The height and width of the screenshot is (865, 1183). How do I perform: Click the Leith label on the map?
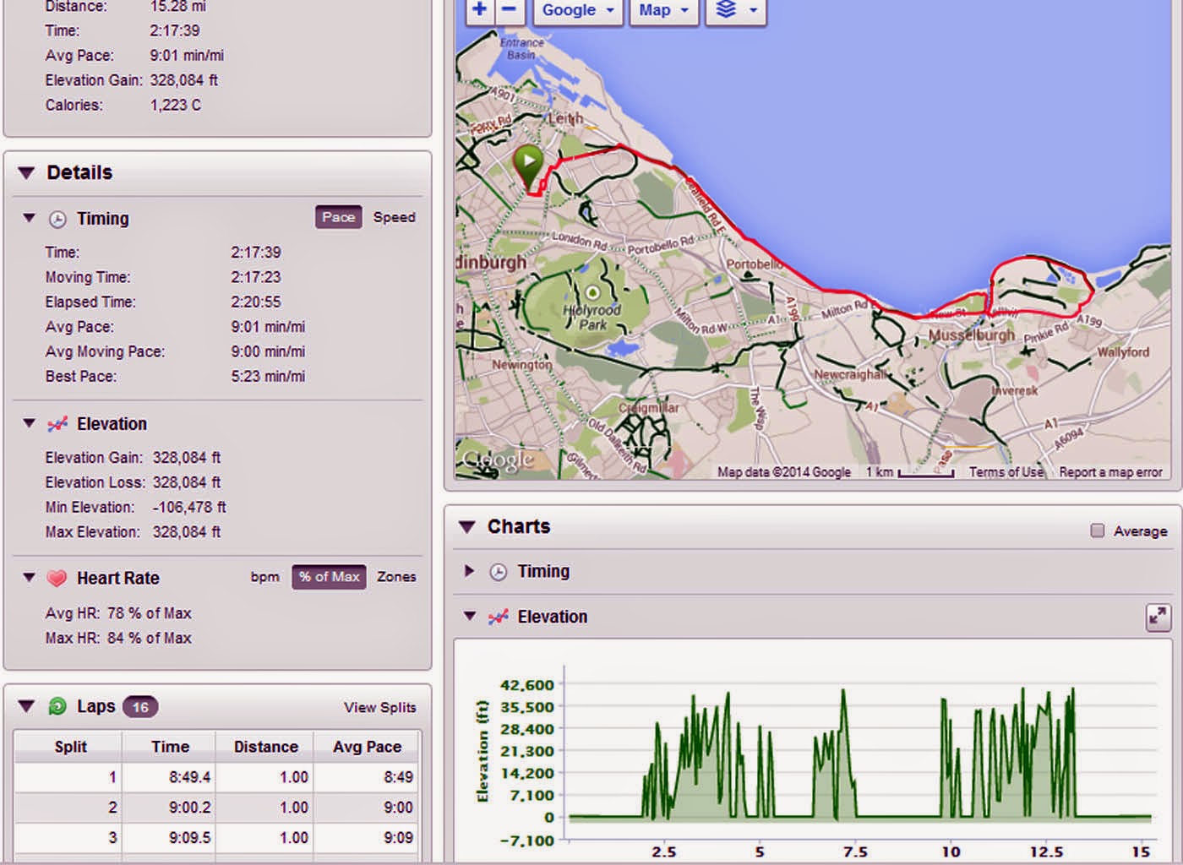click(564, 119)
